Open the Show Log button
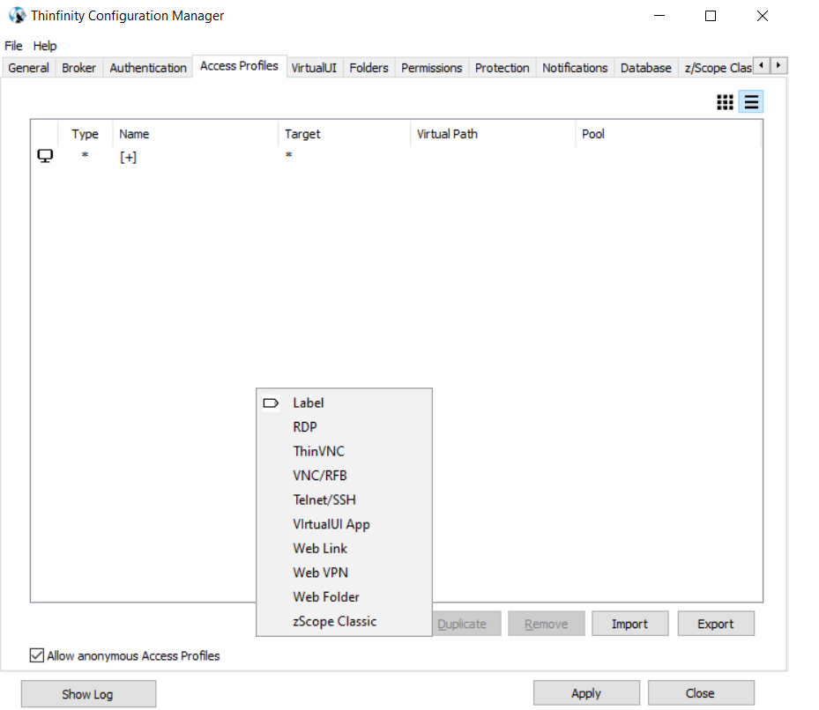 [88, 694]
